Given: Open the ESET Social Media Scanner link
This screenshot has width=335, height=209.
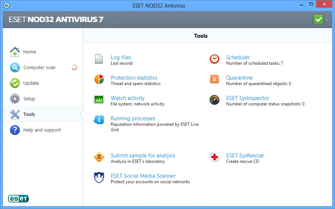Looking at the screenshot, I should coord(143,176).
